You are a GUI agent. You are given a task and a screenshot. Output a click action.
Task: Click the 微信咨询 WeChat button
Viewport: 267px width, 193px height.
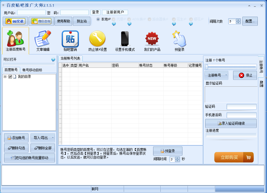point(41,21)
